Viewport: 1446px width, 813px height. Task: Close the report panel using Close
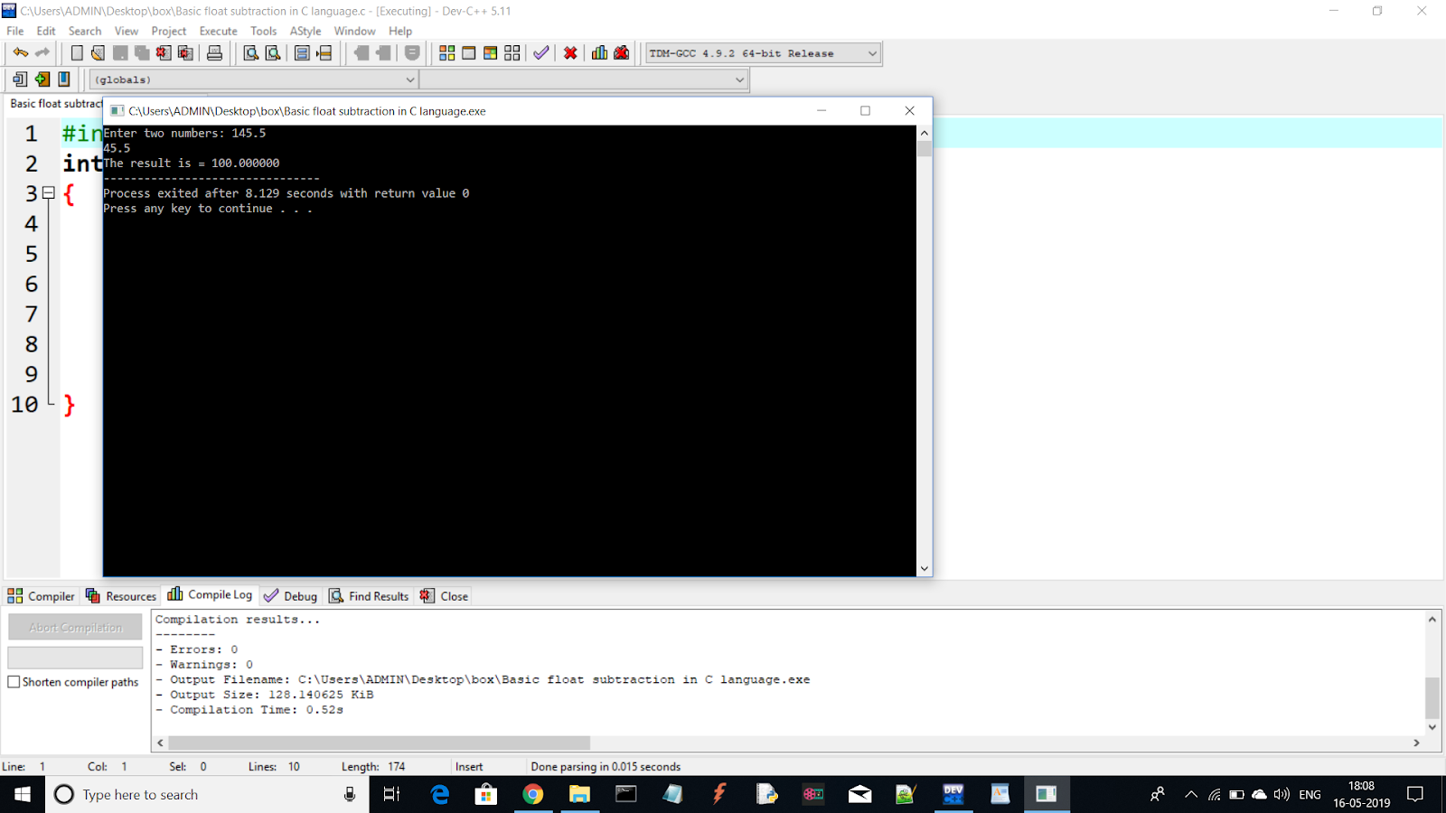coord(444,595)
